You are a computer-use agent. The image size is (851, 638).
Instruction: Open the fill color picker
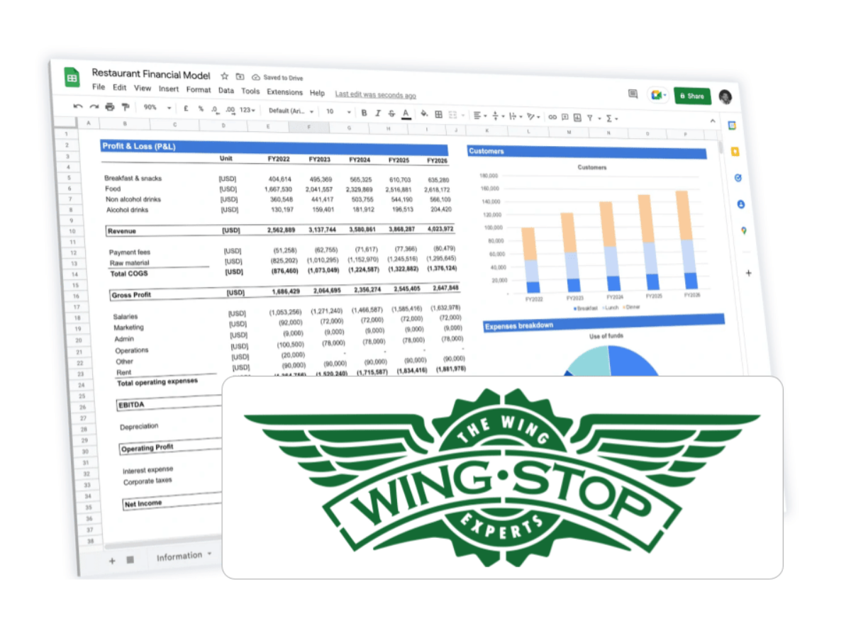pos(424,113)
